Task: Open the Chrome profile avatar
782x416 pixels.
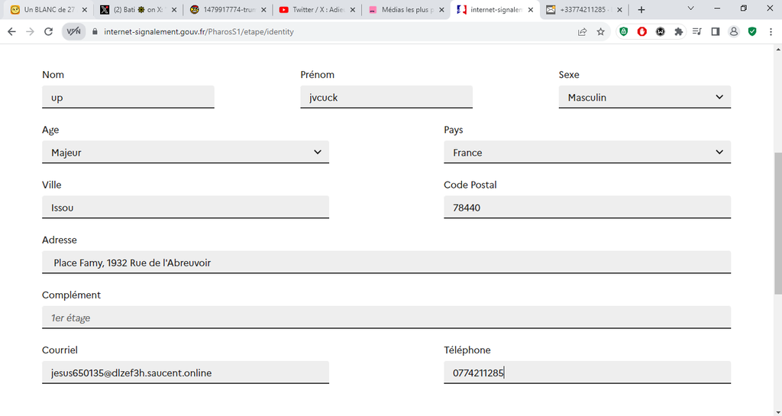Action: tap(734, 31)
